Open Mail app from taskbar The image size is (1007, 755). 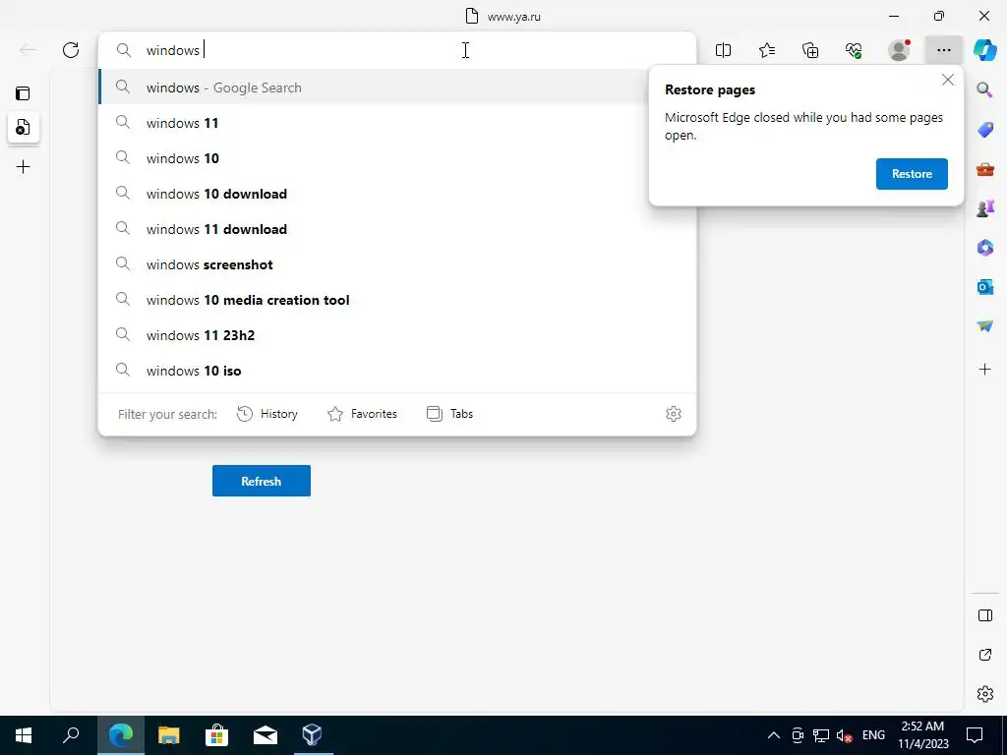[265, 735]
